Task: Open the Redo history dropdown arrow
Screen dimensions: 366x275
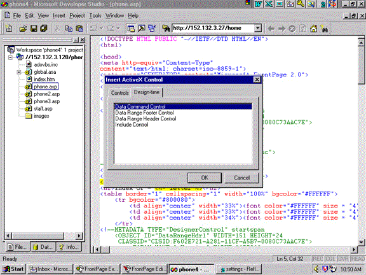Action: coord(118,29)
